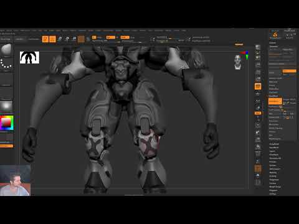Toggle the PolyF polyframe icon
Viewport: 299px width, 224px height.
(258, 154)
